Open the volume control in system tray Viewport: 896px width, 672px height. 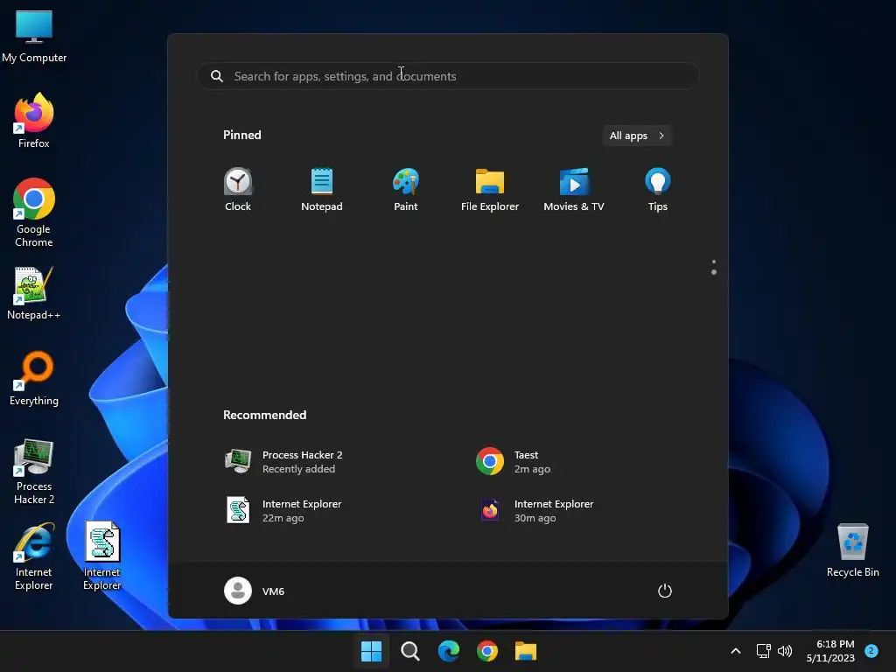[x=785, y=651]
